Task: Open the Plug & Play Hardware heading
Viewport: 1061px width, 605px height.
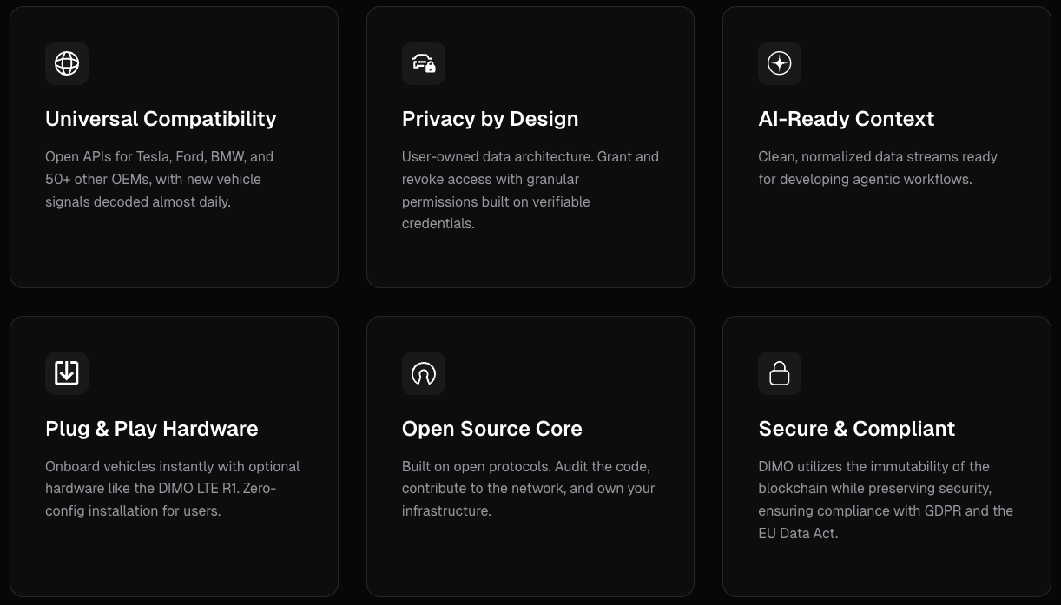Action: pos(152,429)
